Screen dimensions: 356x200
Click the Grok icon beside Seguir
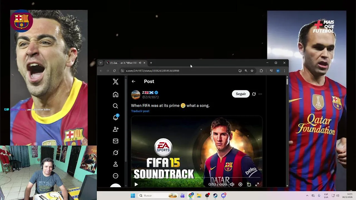click(254, 94)
